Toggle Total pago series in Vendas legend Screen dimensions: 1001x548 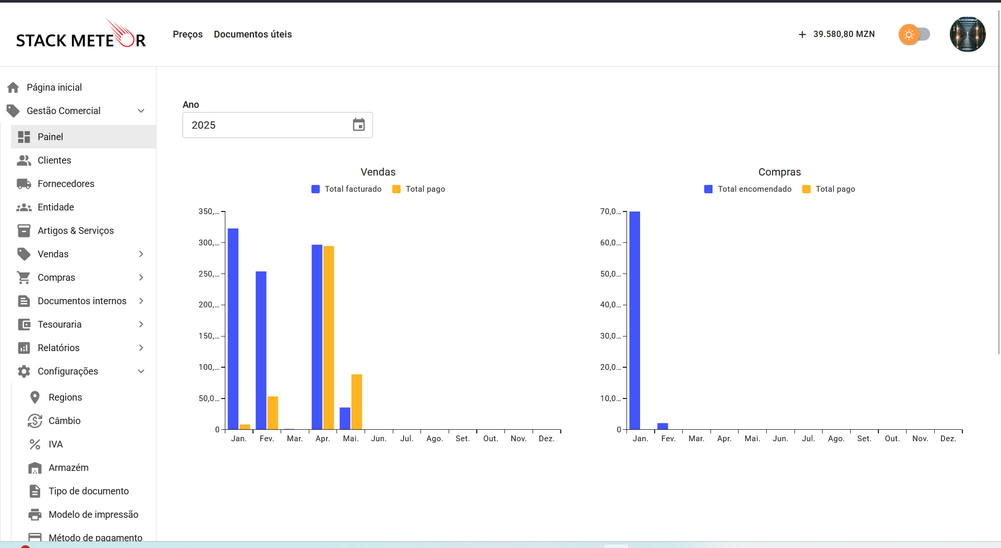419,189
